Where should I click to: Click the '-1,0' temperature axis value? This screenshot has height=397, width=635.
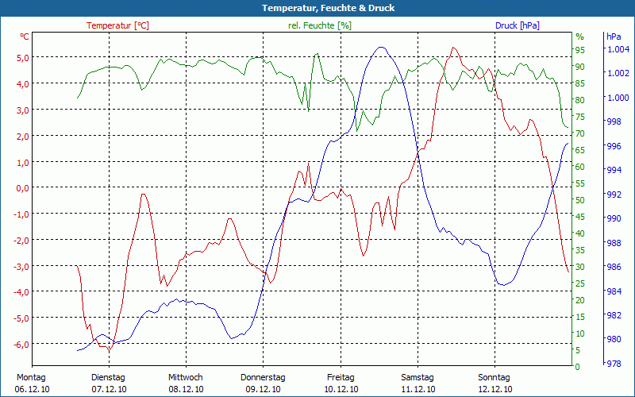click(x=21, y=214)
